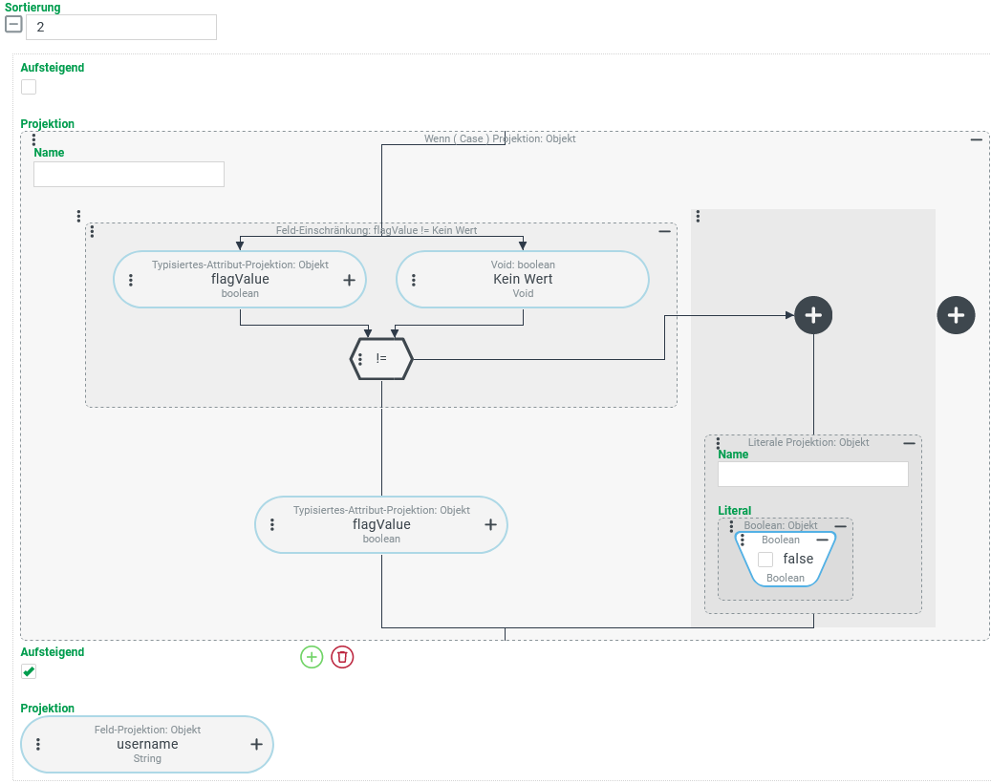Toggle the Boolean false checkbox
The width and height of the screenshot is (991, 784).
(765, 560)
